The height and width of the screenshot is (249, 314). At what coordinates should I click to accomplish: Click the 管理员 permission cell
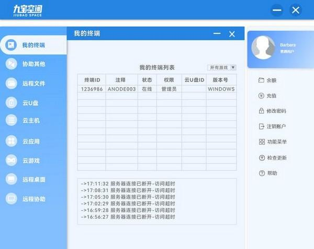(169, 89)
